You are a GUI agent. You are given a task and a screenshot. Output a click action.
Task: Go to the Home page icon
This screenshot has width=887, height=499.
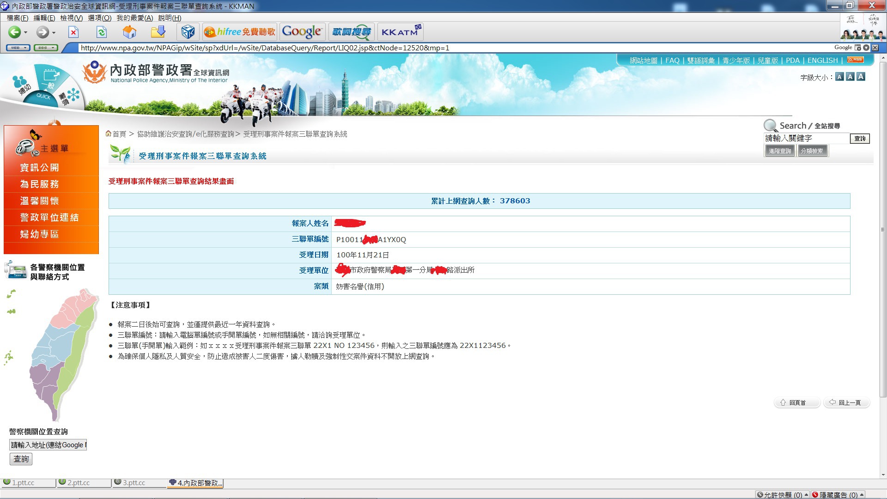point(129,32)
